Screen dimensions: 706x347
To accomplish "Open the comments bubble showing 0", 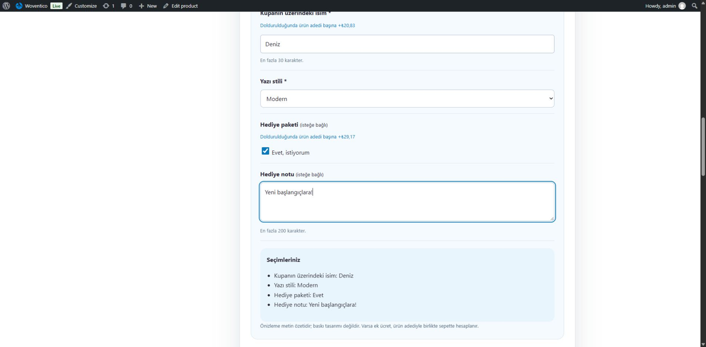I will click(x=127, y=6).
